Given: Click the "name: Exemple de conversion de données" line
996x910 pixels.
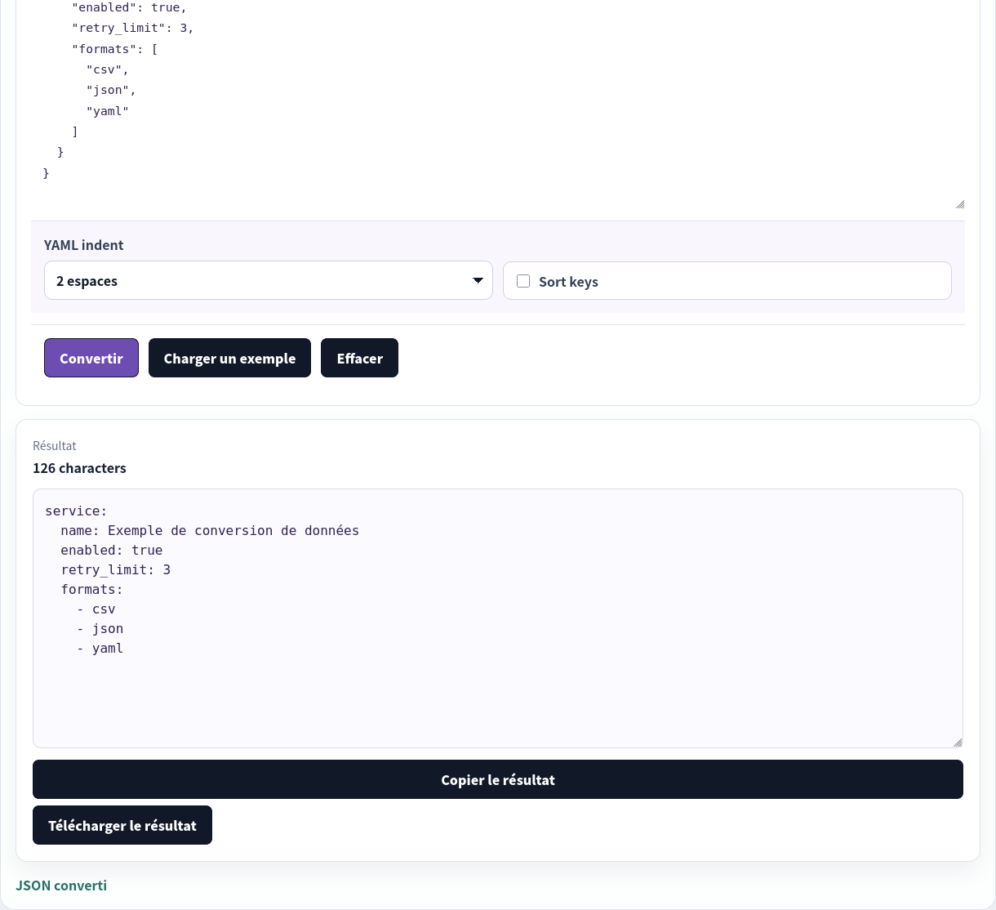Looking at the screenshot, I should tap(210, 531).
